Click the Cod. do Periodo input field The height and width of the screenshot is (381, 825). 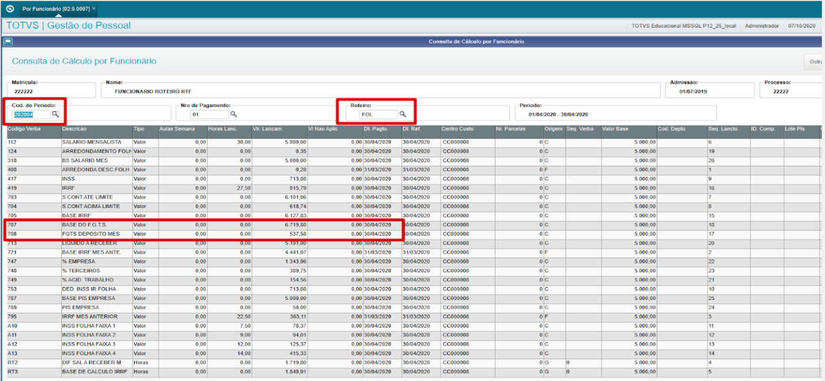(32, 114)
